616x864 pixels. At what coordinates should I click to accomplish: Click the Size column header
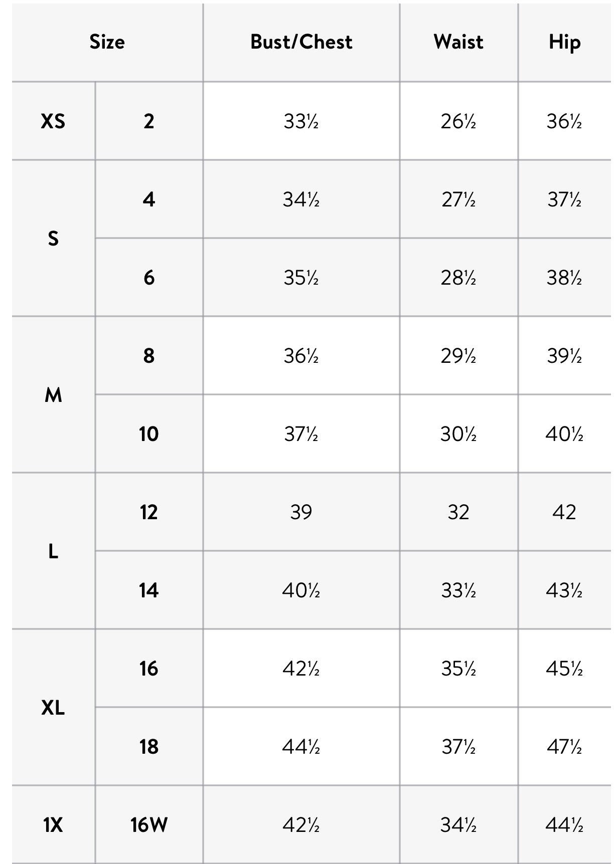coord(107,42)
